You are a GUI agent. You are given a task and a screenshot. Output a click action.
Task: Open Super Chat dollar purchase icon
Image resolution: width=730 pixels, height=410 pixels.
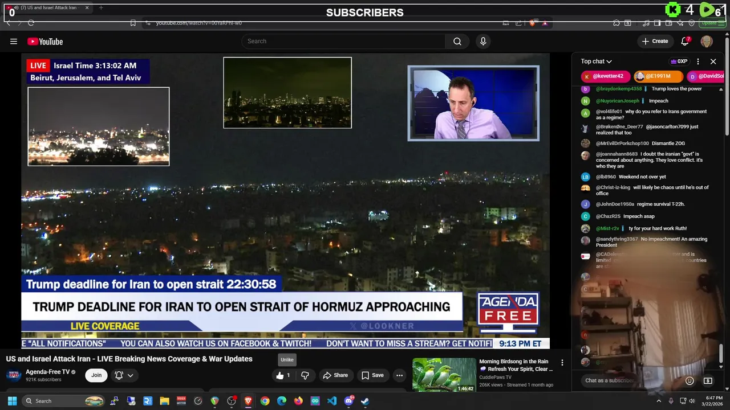pyautogui.click(x=708, y=380)
